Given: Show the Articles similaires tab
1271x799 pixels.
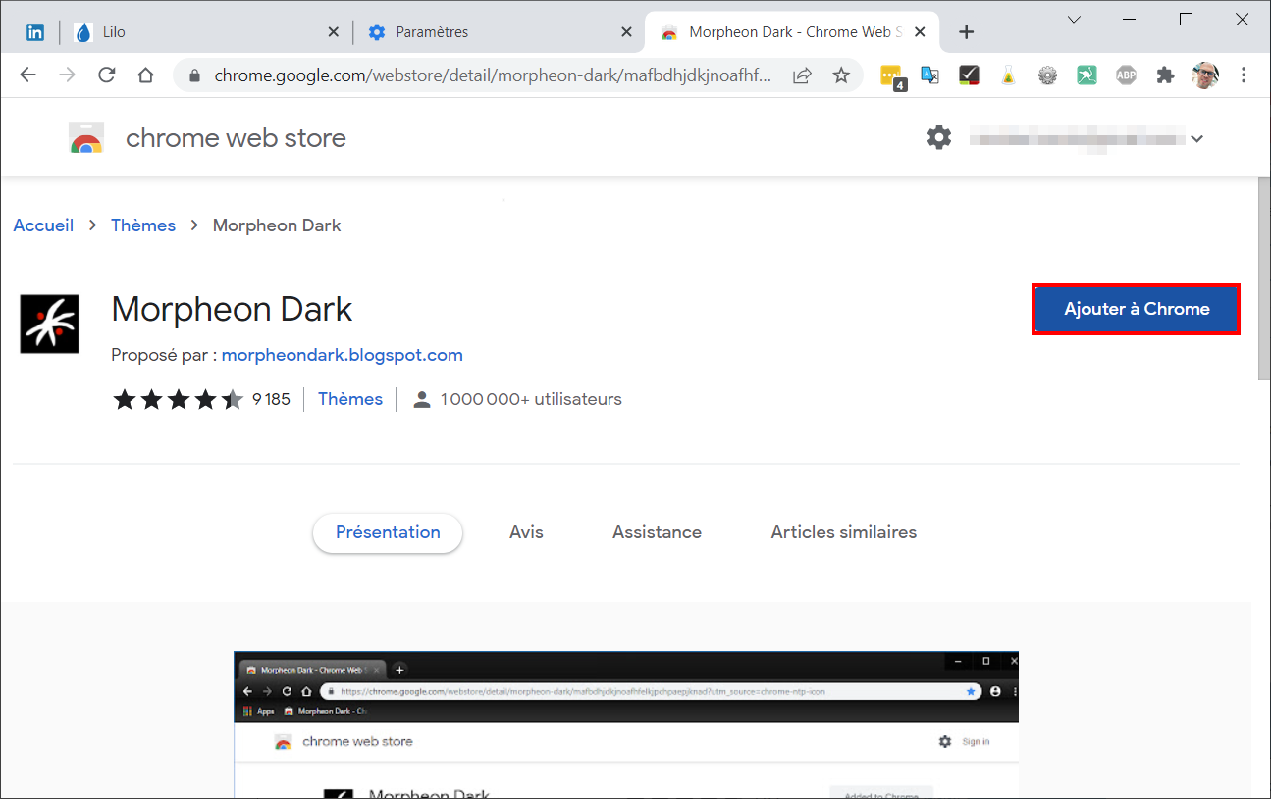Looking at the screenshot, I should (844, 532).
